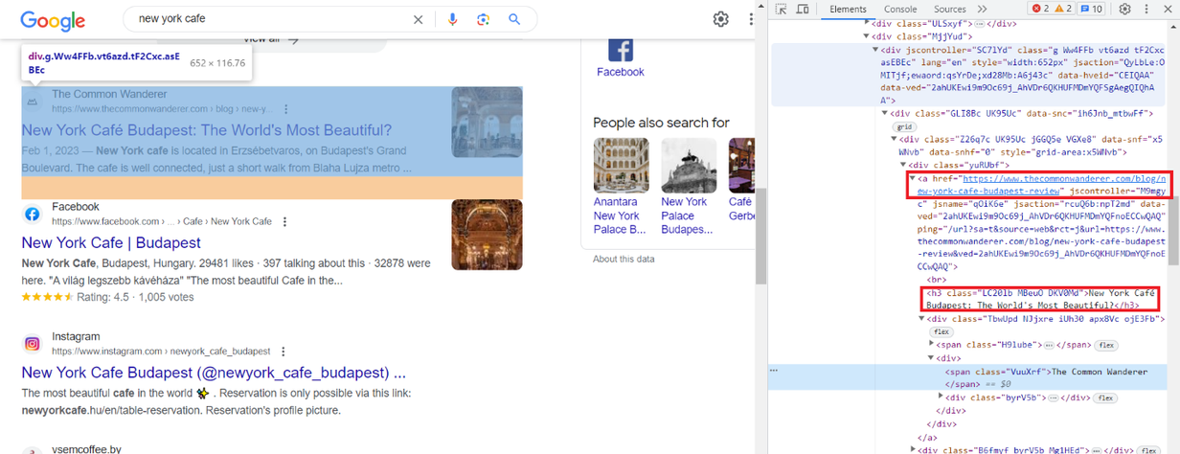Screen dimensions: 1180x454
Task: Switch to the Elements tab
Action: click(848, 9)
